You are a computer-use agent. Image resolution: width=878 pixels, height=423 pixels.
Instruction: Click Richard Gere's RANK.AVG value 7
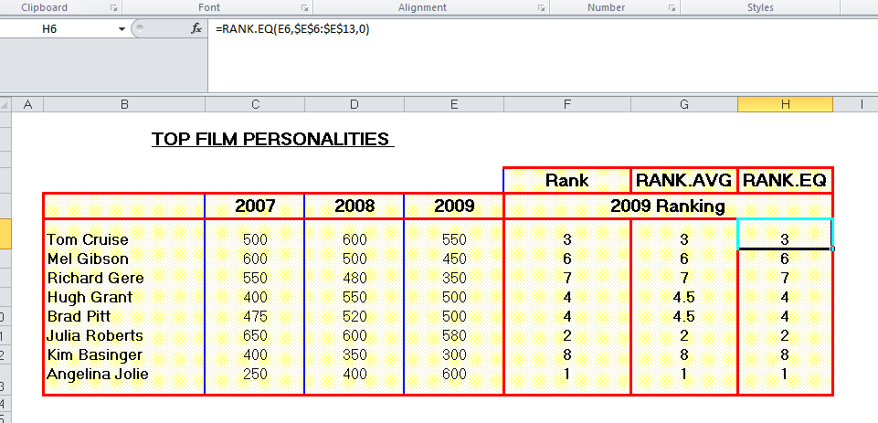(x=684, y=278)
